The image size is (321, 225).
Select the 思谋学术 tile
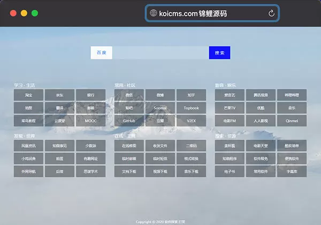pyautogui.click(x=91, y=171)
